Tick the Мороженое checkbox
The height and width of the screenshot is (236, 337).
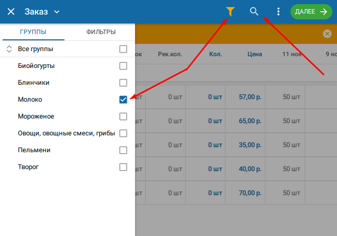[x=123, y=116]
